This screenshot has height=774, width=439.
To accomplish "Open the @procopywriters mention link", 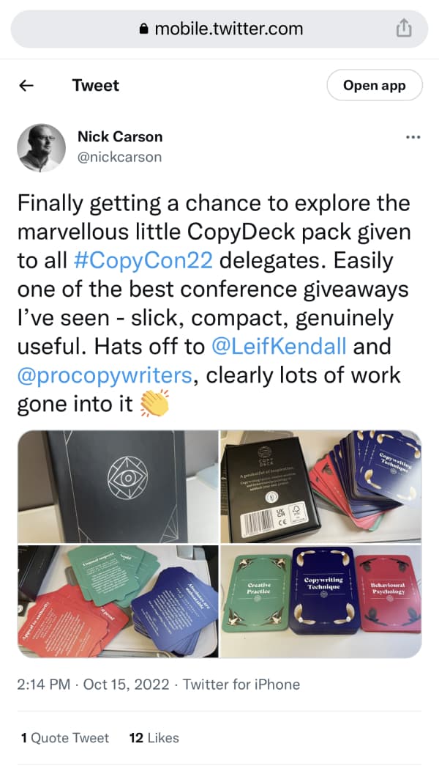I will pyautogui.click(x=105, y=376).
